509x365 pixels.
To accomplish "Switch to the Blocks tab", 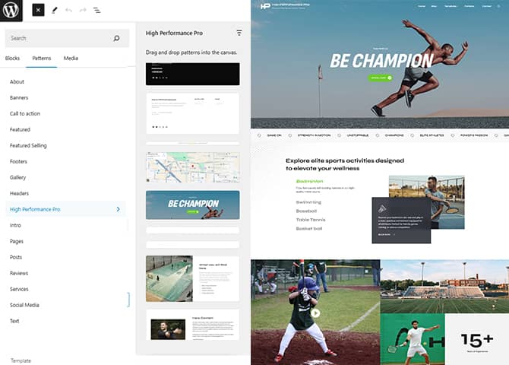I will (13, 58).
